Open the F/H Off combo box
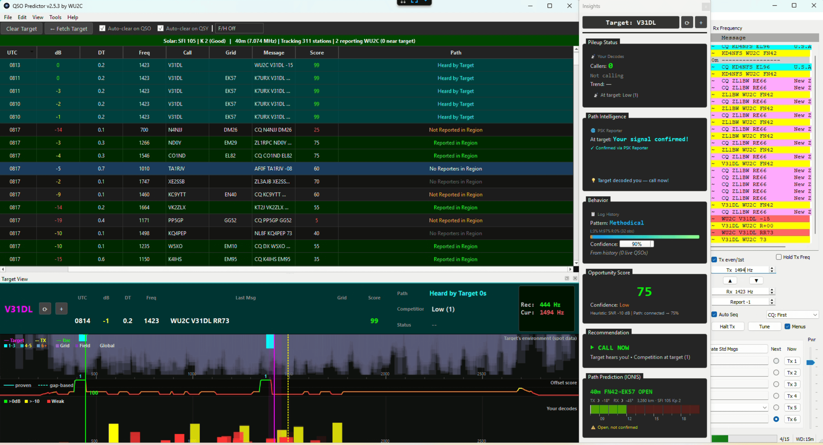The width and height of the screenshot is (823, 445). click(x=239, y=28)
